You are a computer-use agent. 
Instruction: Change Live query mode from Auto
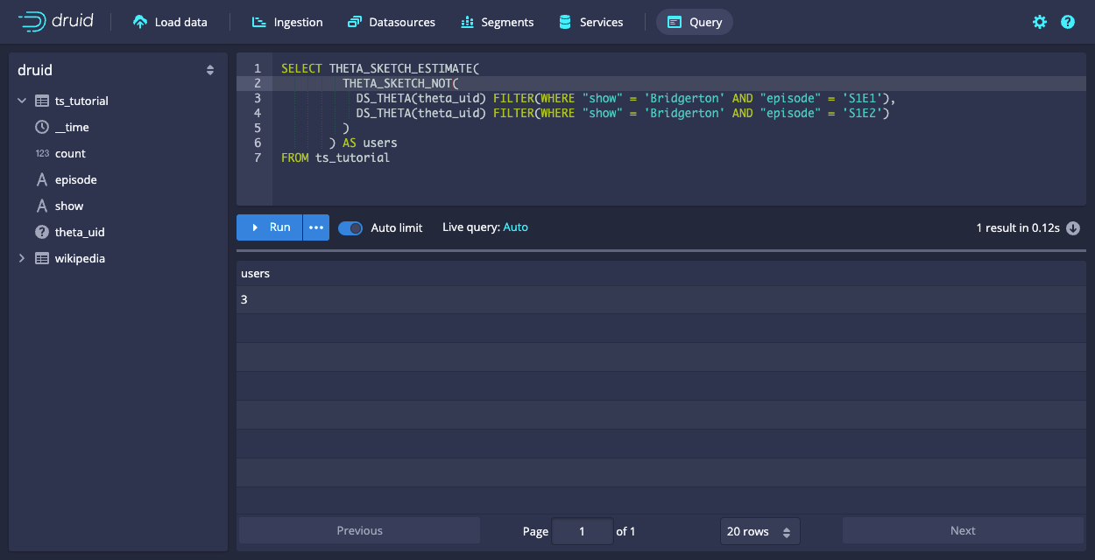[515, 227]
